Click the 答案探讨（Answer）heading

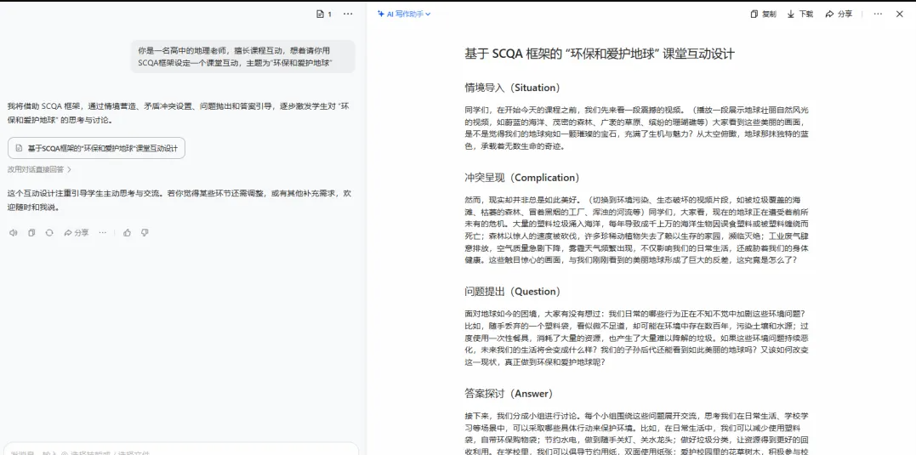click(509, 394)
